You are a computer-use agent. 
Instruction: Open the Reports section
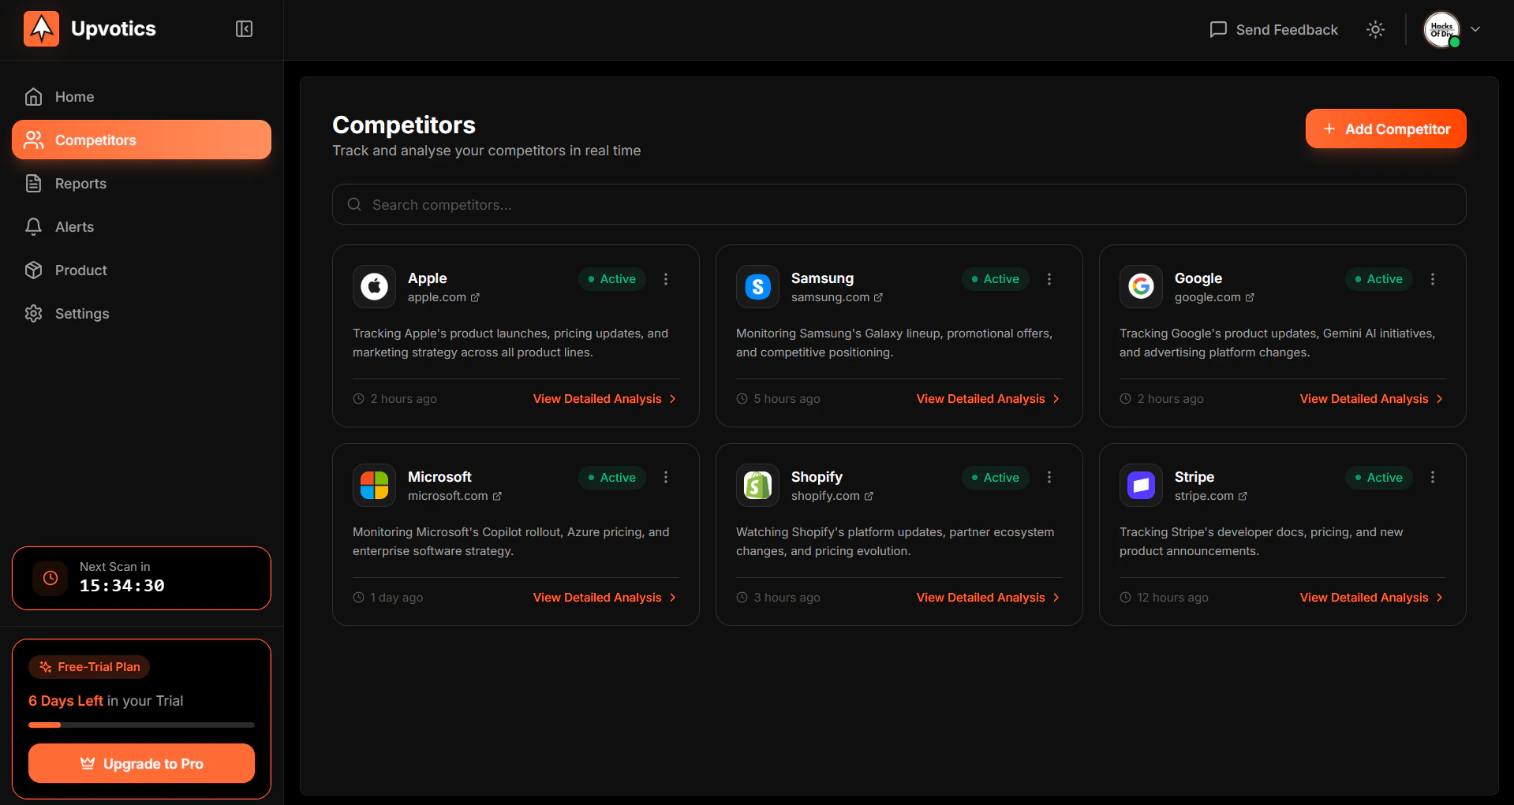(x=33, y=183)
